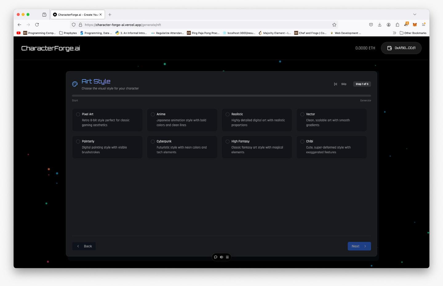443x286 pixels.
Task: Click the Step 1 of 5 badge
Action: [x=362, y=84]
